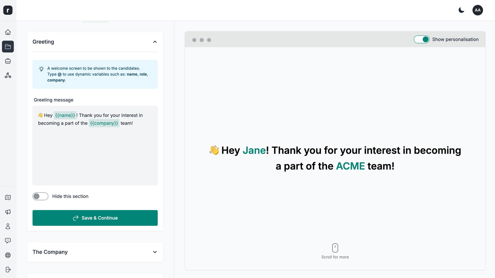Switch to dark mode with the moon icon
The image size is (495, 278).
click(461, 10)
